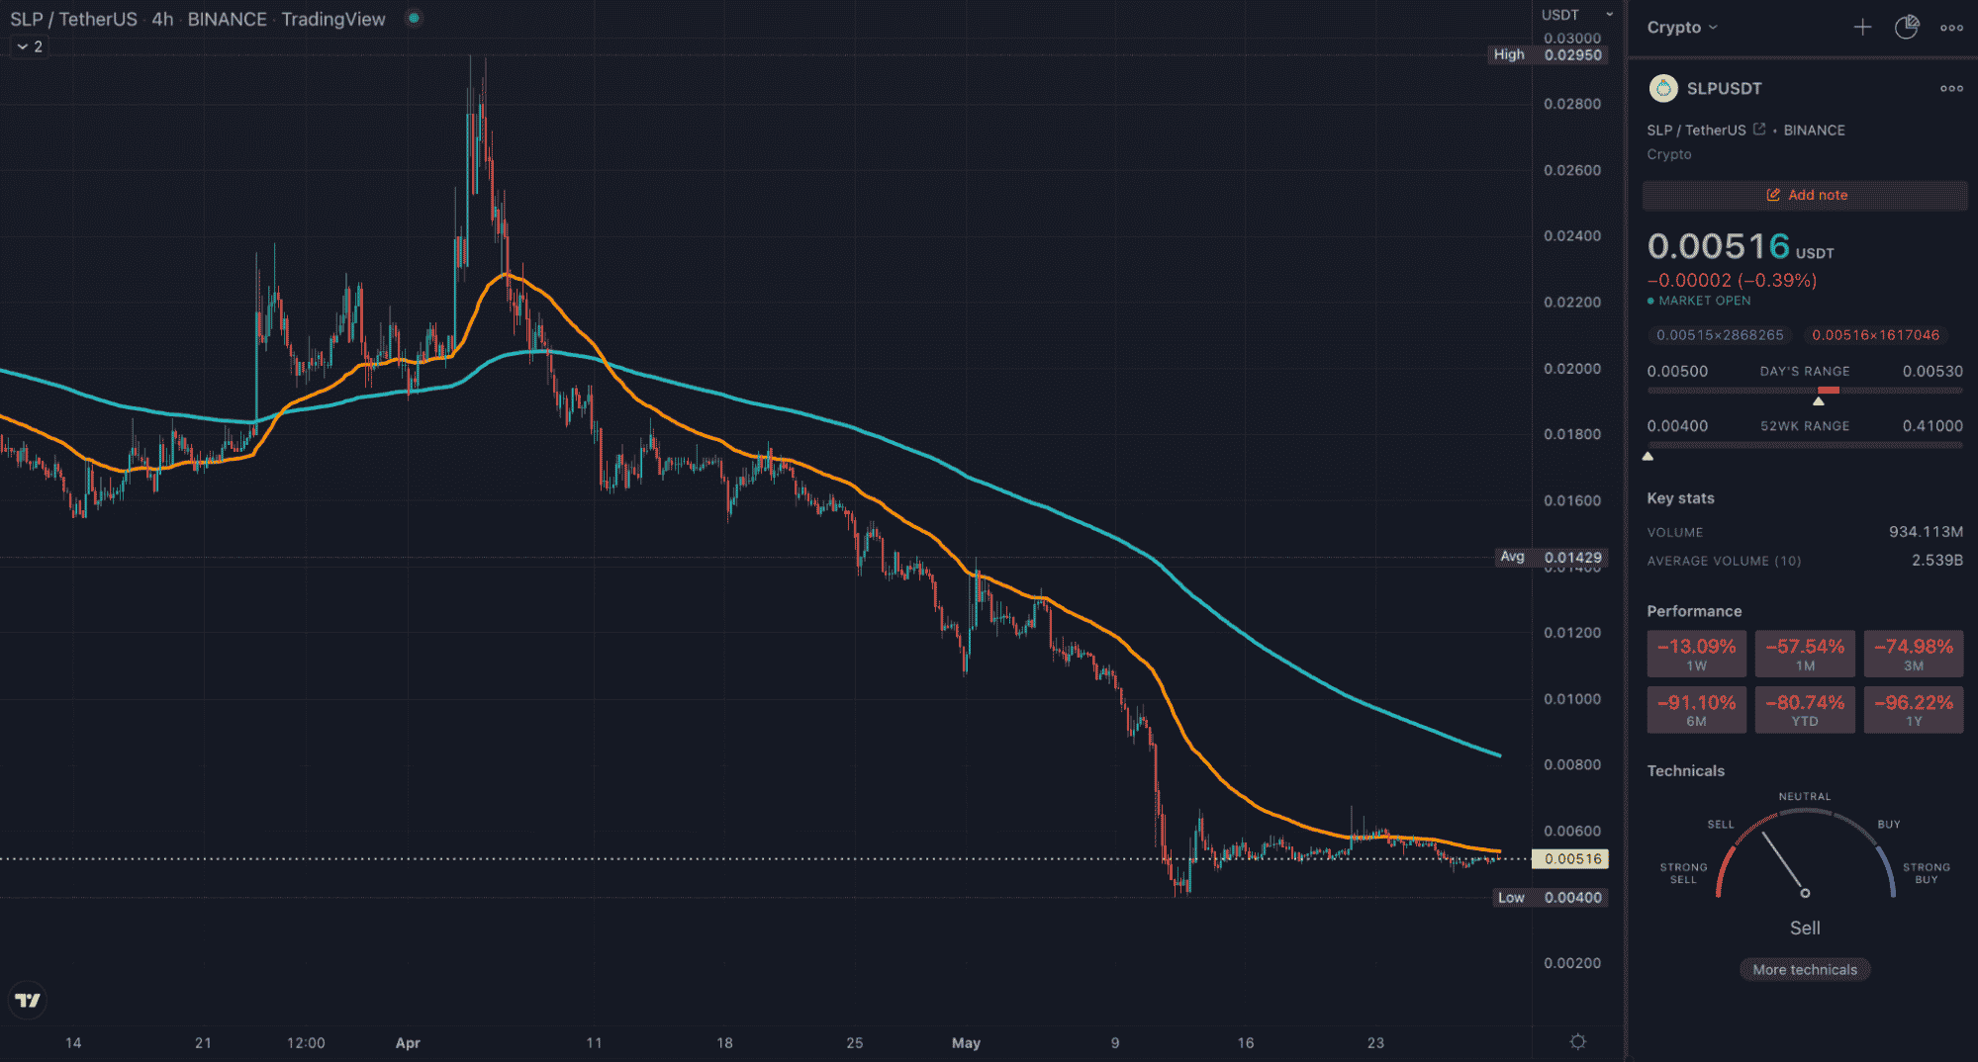The width and height of the screenshot is (1978, 1062).
Task: Select the 1M performance tile
Action: (1805, 654)
